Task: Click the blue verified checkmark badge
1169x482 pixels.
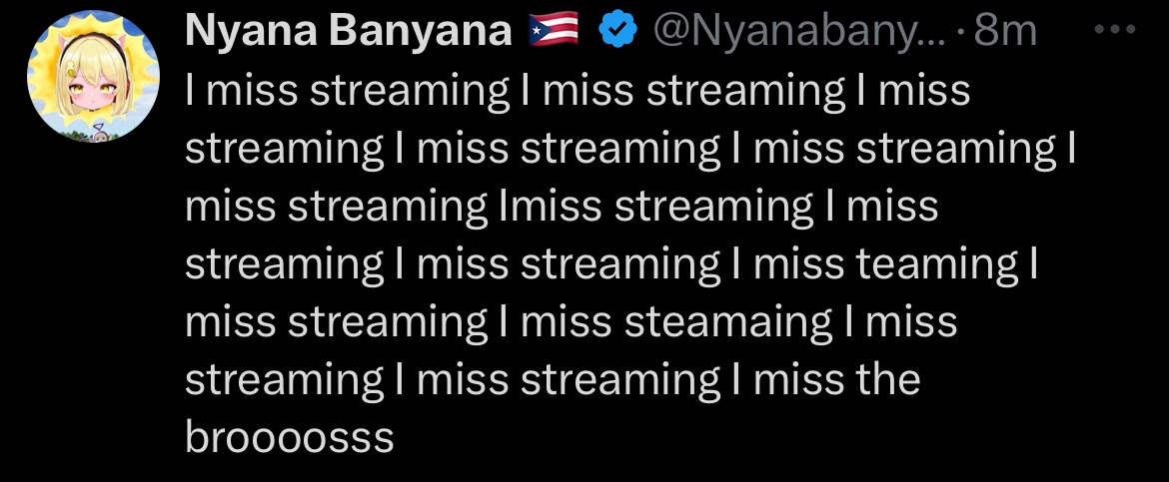Action: point(616,33)
